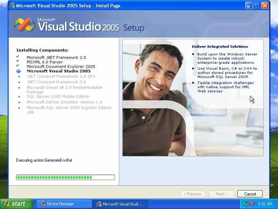Click the network tray icon
Viewport: 278px width, 209px height.
246,204
